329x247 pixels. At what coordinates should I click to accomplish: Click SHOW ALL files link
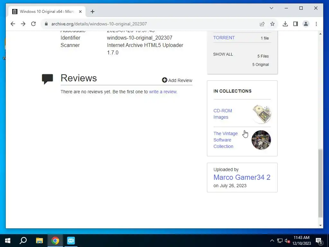pyautogui.click(x=223, y=54)
